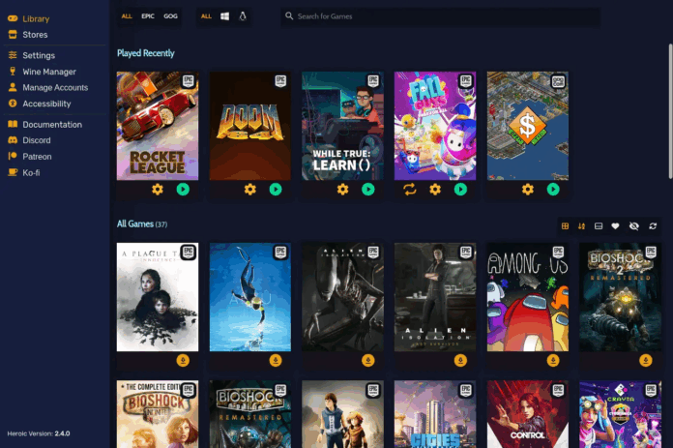
Task: Toggle sort order of games
Action: (581, 225)
